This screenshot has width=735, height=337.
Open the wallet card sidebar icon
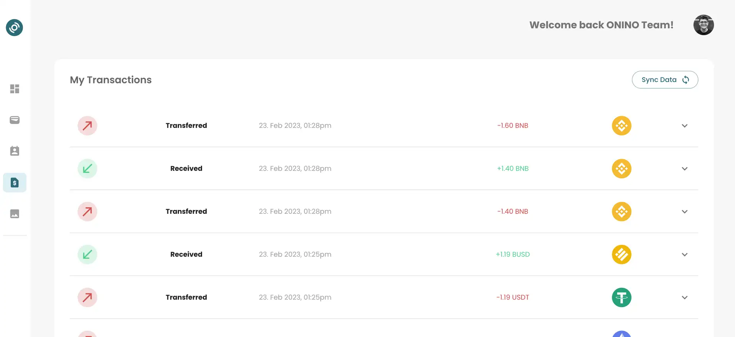pos(15,120)
